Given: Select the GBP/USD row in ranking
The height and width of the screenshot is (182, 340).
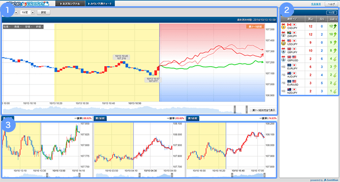Looking at the screenshot, I should click(x=309, y=58).
